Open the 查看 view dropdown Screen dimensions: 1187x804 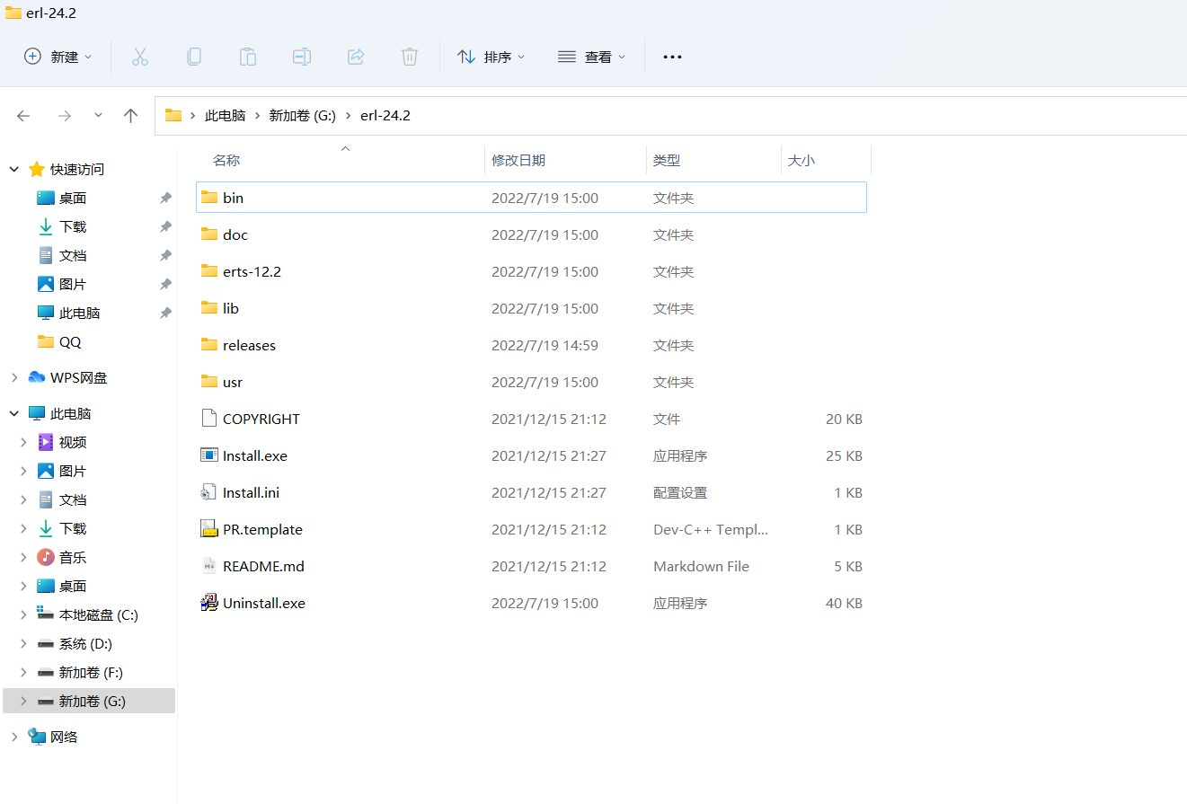pyautogui.click(x=591, y=57)
